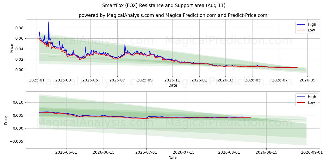Click the 'Date' x-axis label of bottom chart

coord(172,158)
